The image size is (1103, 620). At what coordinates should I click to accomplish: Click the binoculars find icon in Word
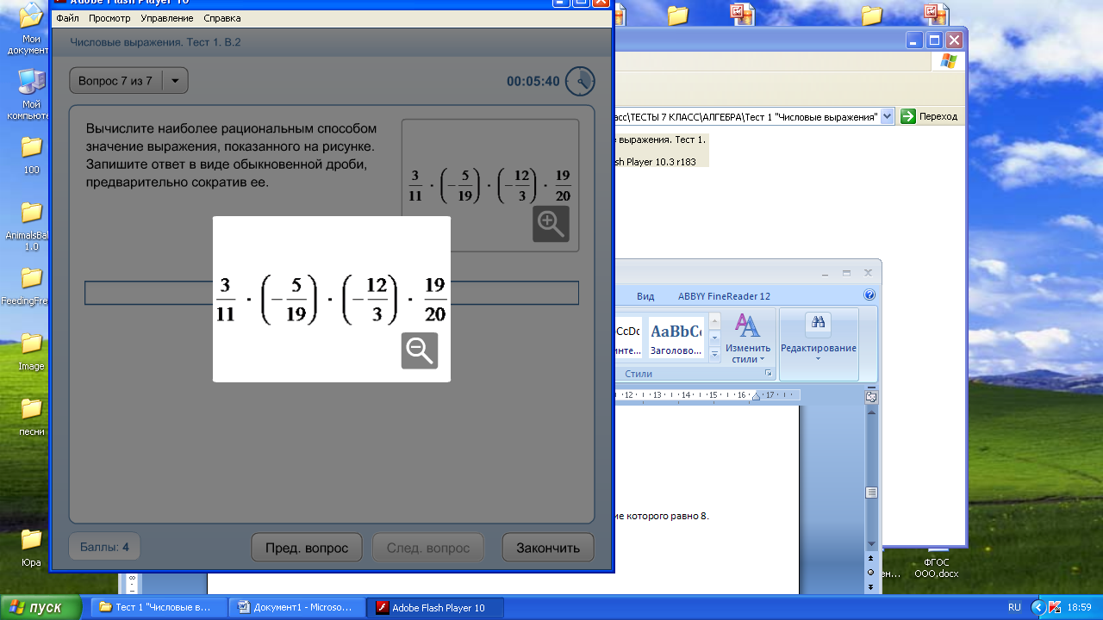coord(819,323)
